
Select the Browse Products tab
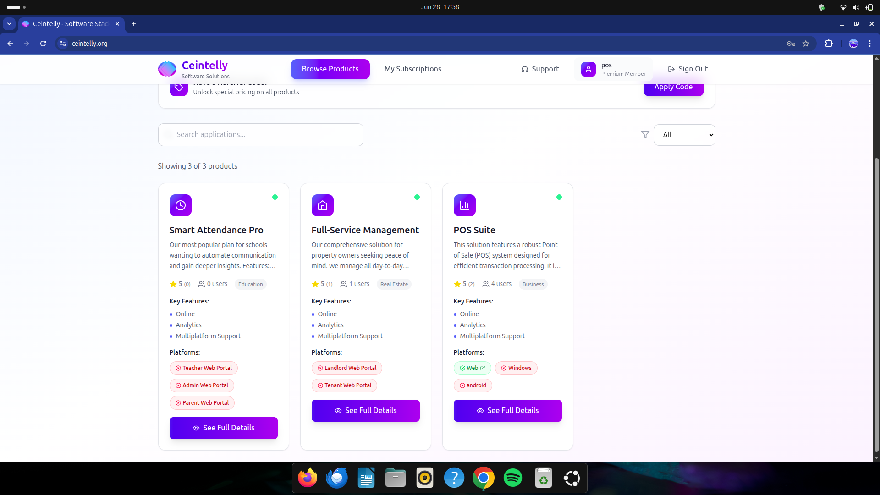coord(330,69)
